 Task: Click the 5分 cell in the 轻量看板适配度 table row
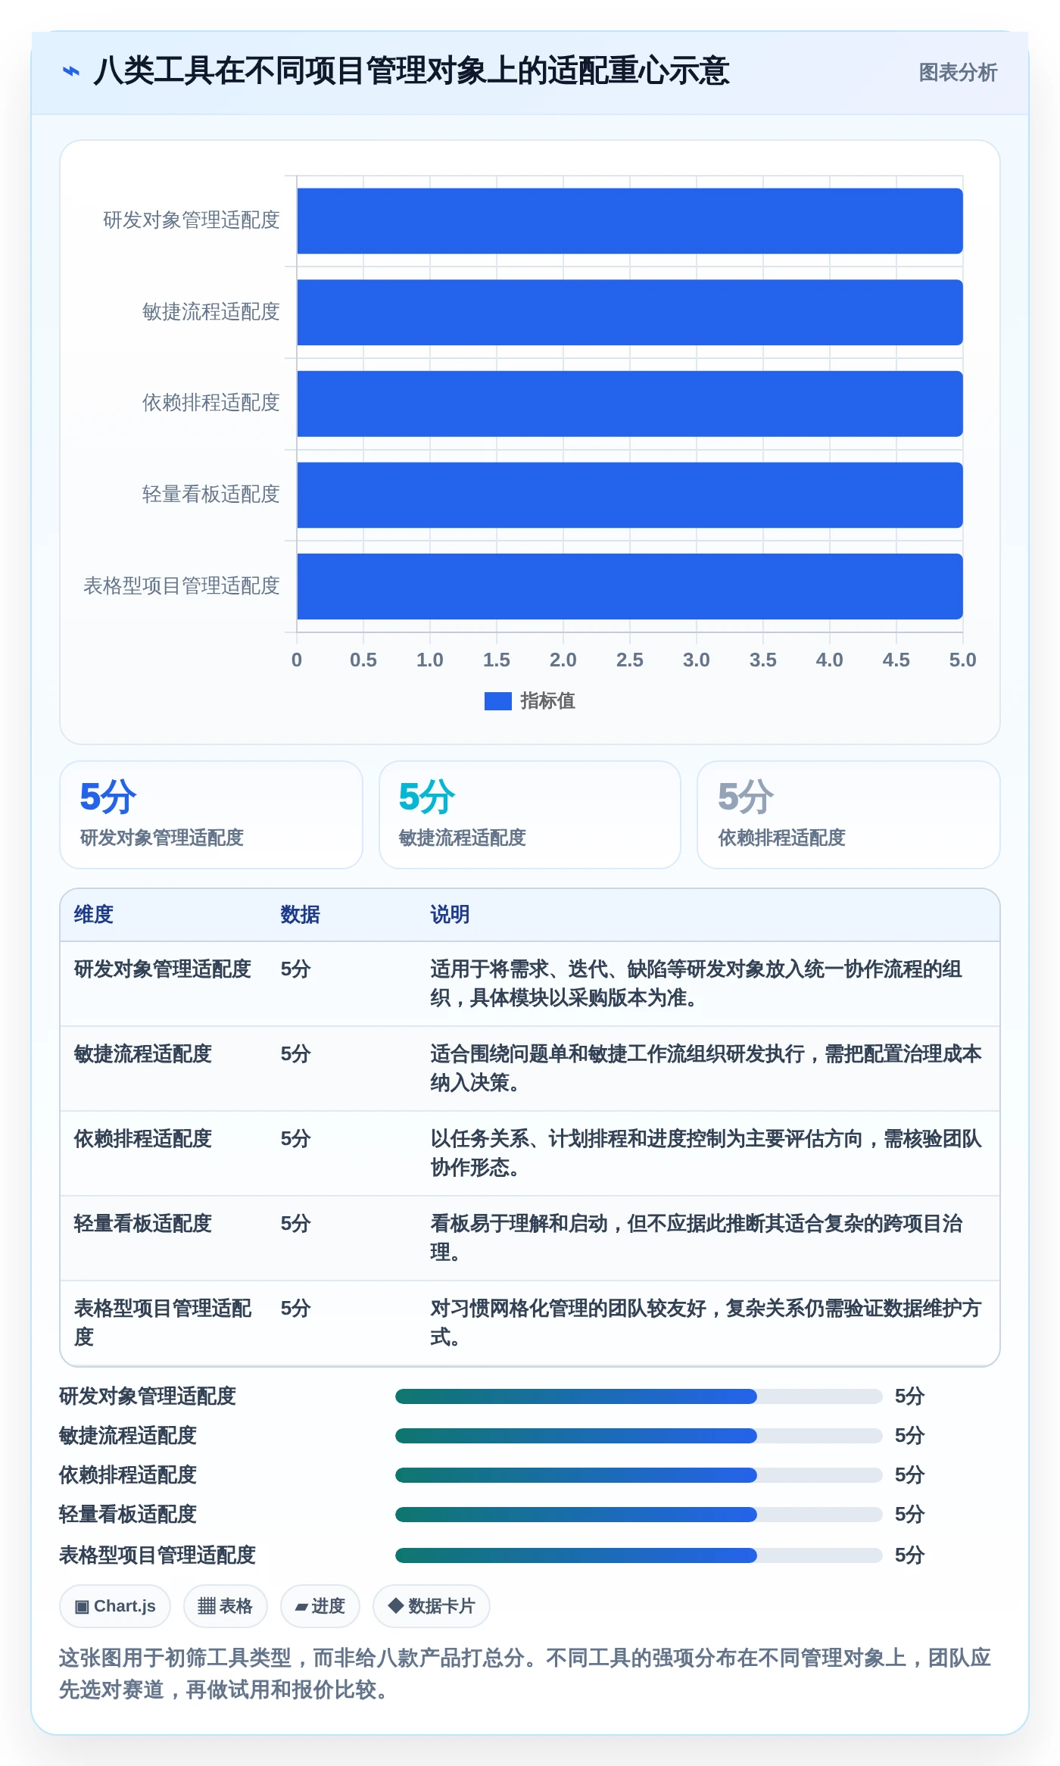pos(296,1224)
